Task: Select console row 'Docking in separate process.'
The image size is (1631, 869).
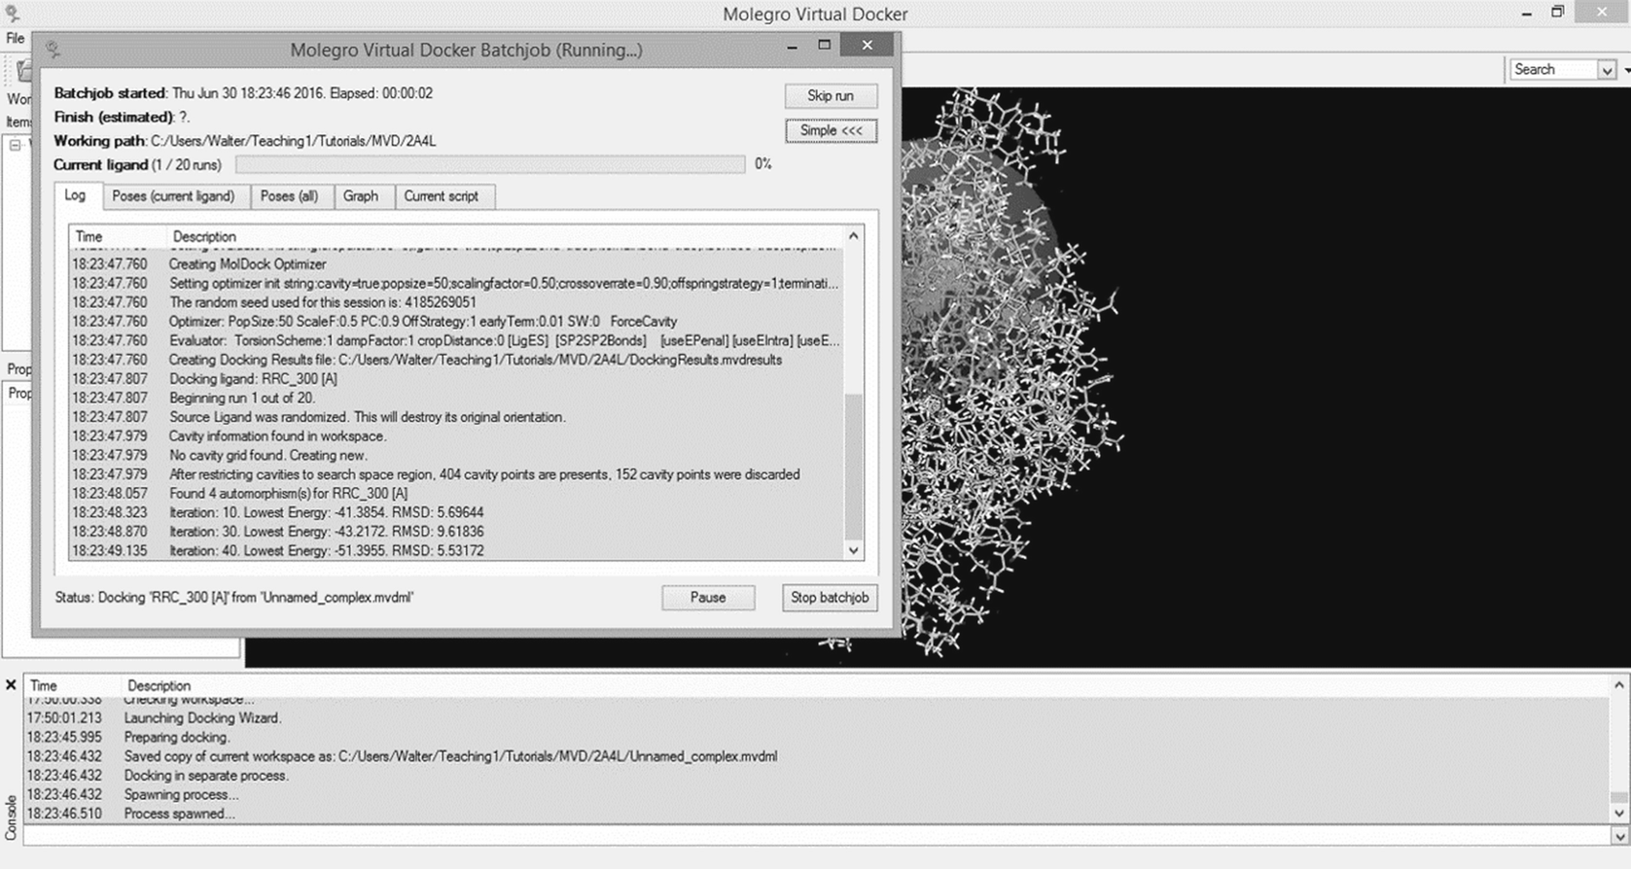Action: click(817, 776)
